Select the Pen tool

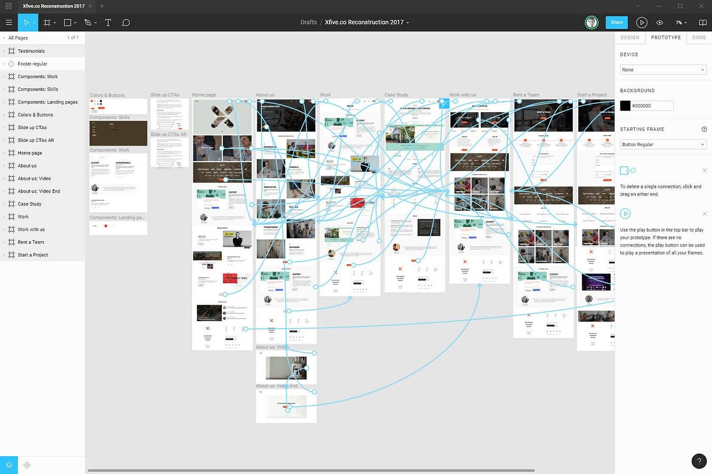(87, 22)
